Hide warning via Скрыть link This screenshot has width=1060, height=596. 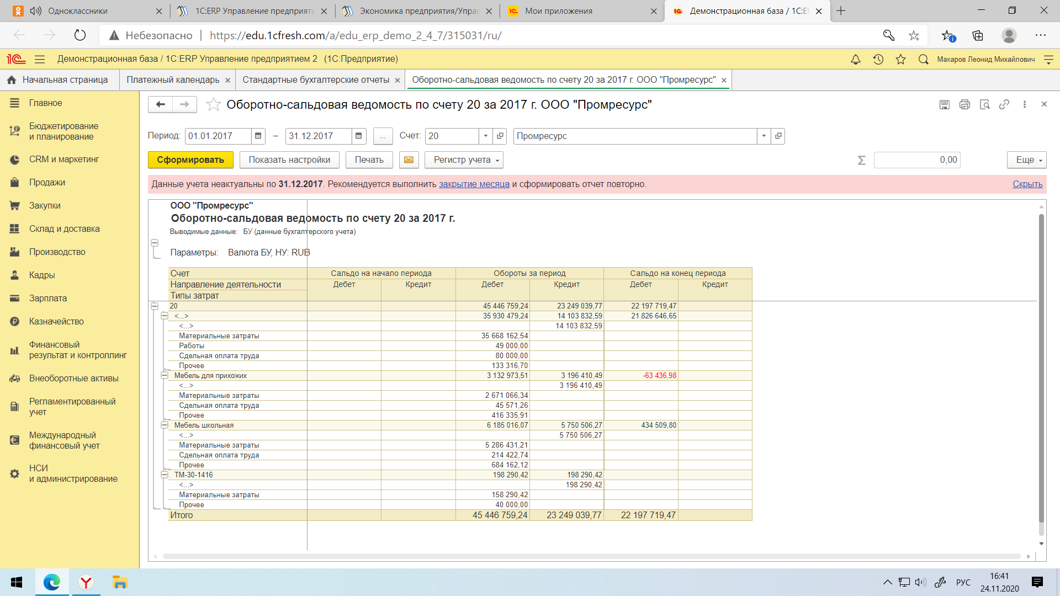[1027, 184]
